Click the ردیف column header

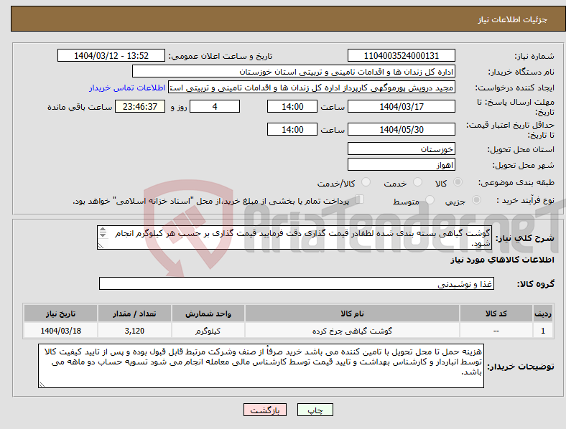pyautogui.click(x=543, y=313)
